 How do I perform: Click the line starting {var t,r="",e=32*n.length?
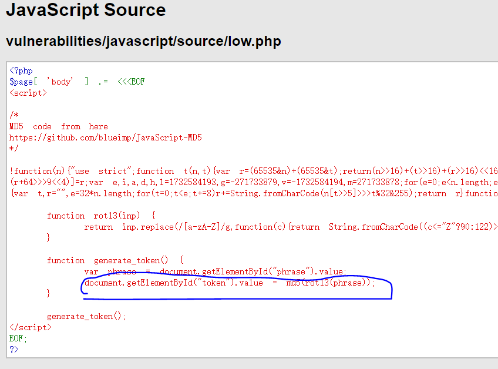(x=254, y=193)
